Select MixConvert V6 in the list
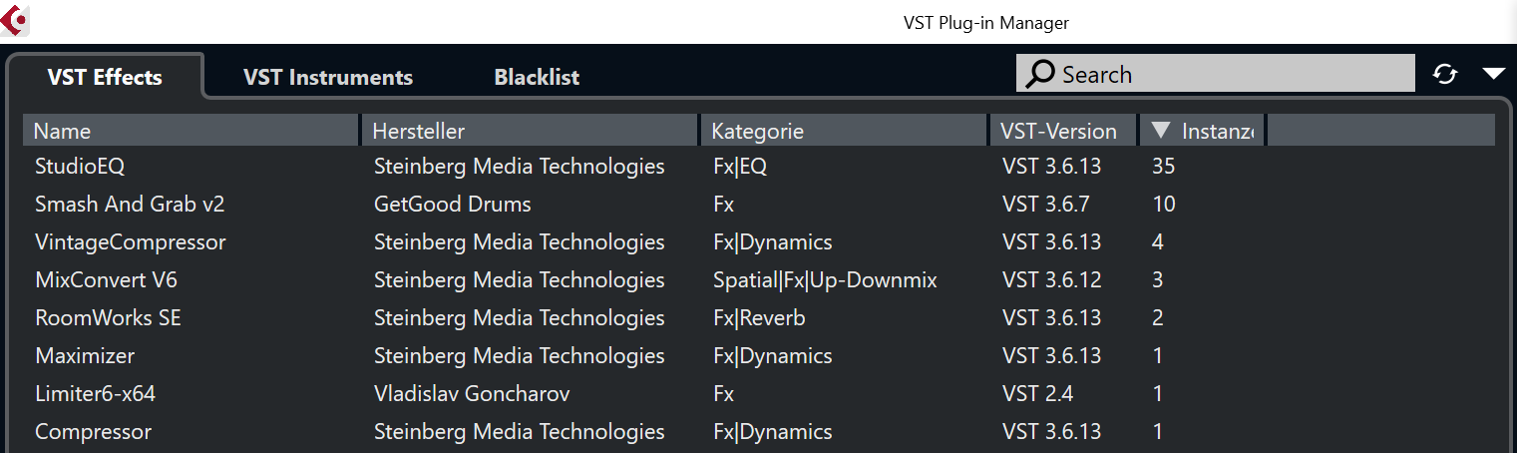This screenshot has height=453, width=1517. click(106, 280)
